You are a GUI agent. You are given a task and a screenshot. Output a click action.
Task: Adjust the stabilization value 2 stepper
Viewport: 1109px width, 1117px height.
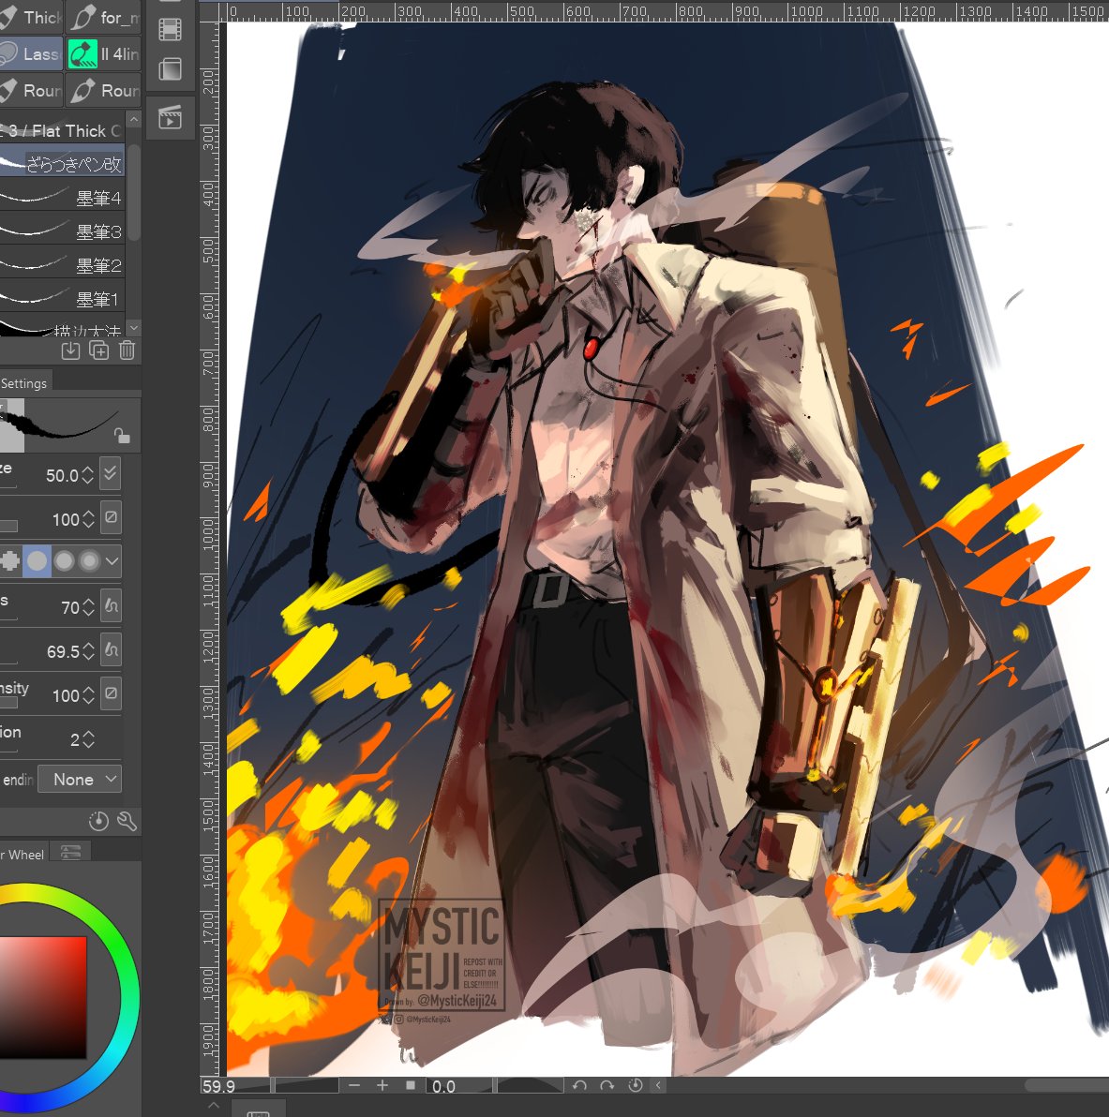tap(88, 739)
